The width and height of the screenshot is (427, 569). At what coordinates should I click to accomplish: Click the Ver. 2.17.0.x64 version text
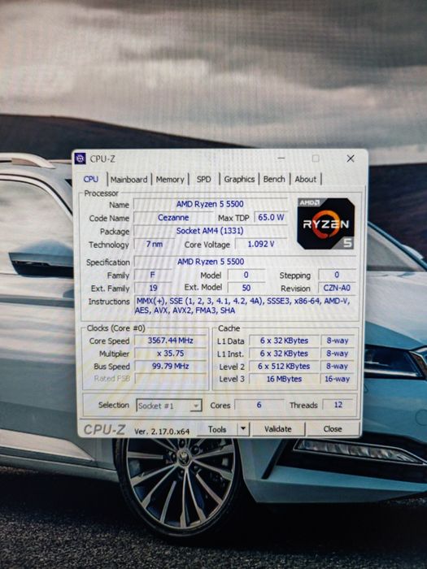coord(162,431)
